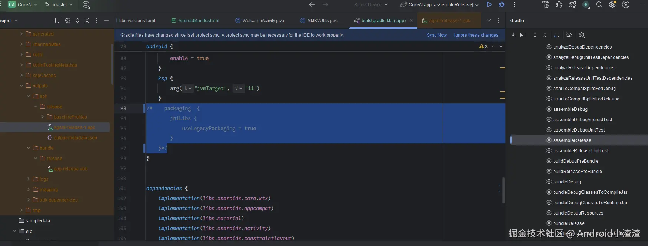This screenshot has width=648, height=246.
Task: Click Analyze dependencies icon in Gradle toolbar
Action: click(556, 35)
